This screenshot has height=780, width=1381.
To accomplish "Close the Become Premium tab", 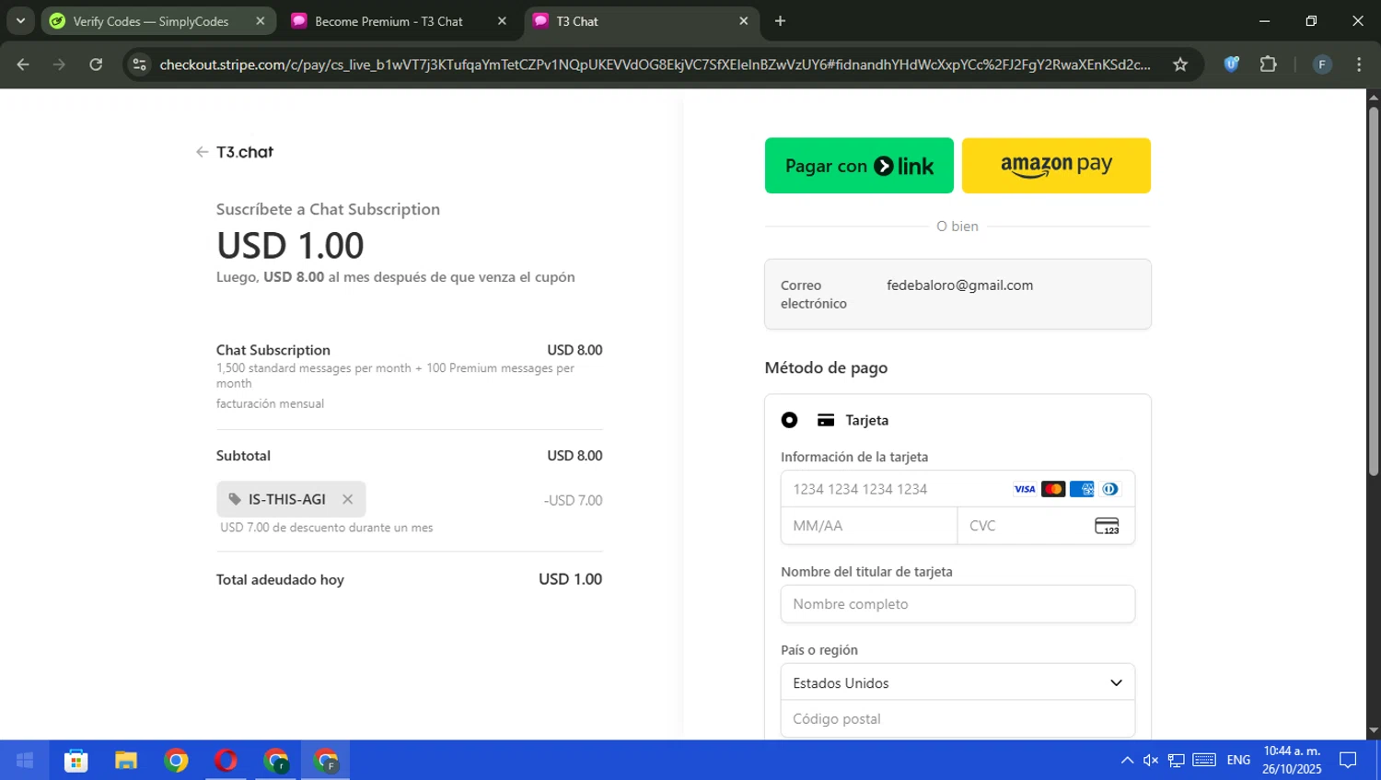I will tap(502, 21).
